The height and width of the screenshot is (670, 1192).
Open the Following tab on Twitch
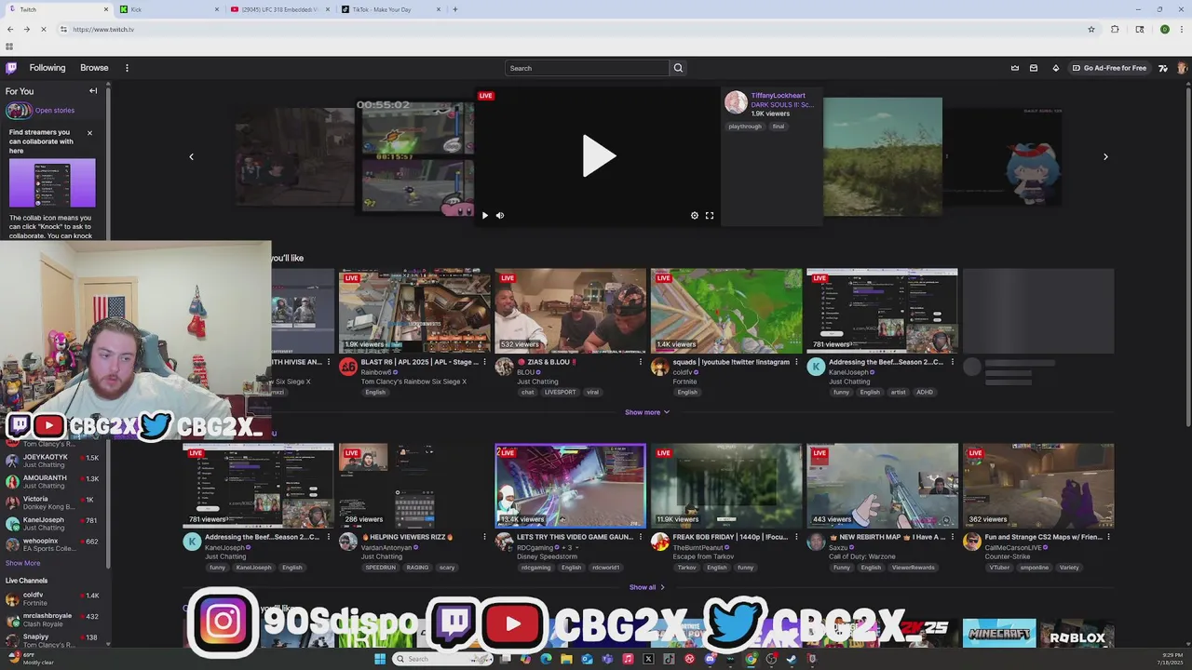click(x=47, y=68)
